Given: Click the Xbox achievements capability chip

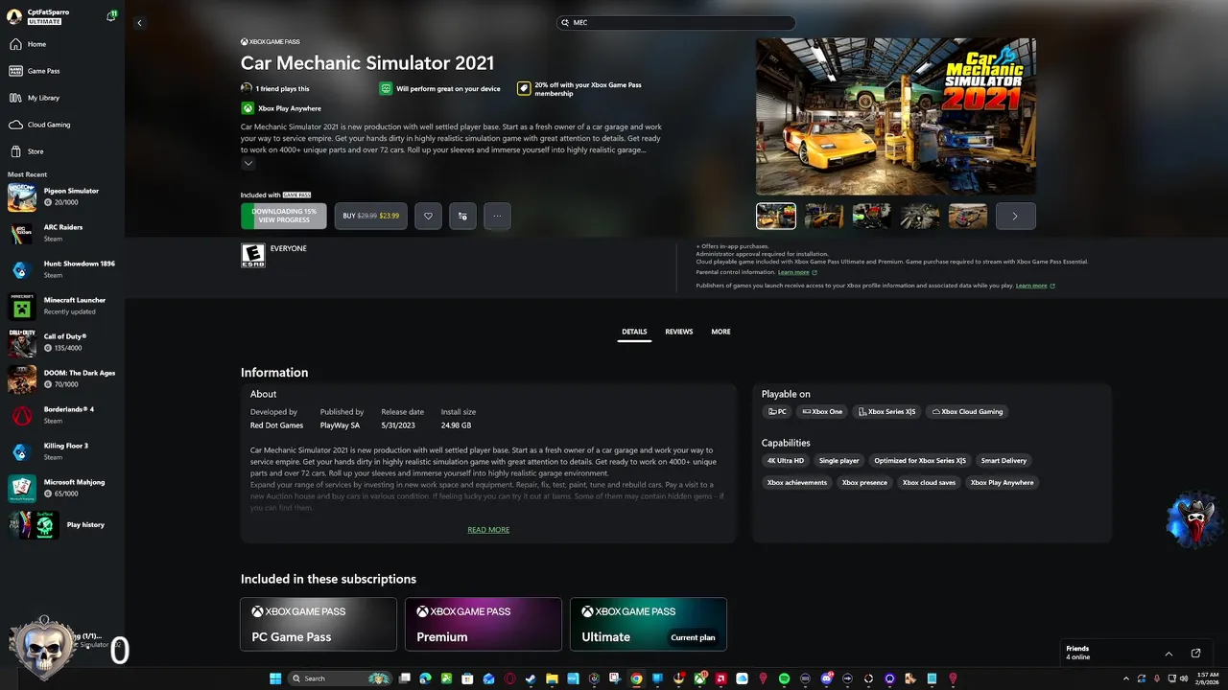Looking at the screenshot, I should (x=797, y=483).
